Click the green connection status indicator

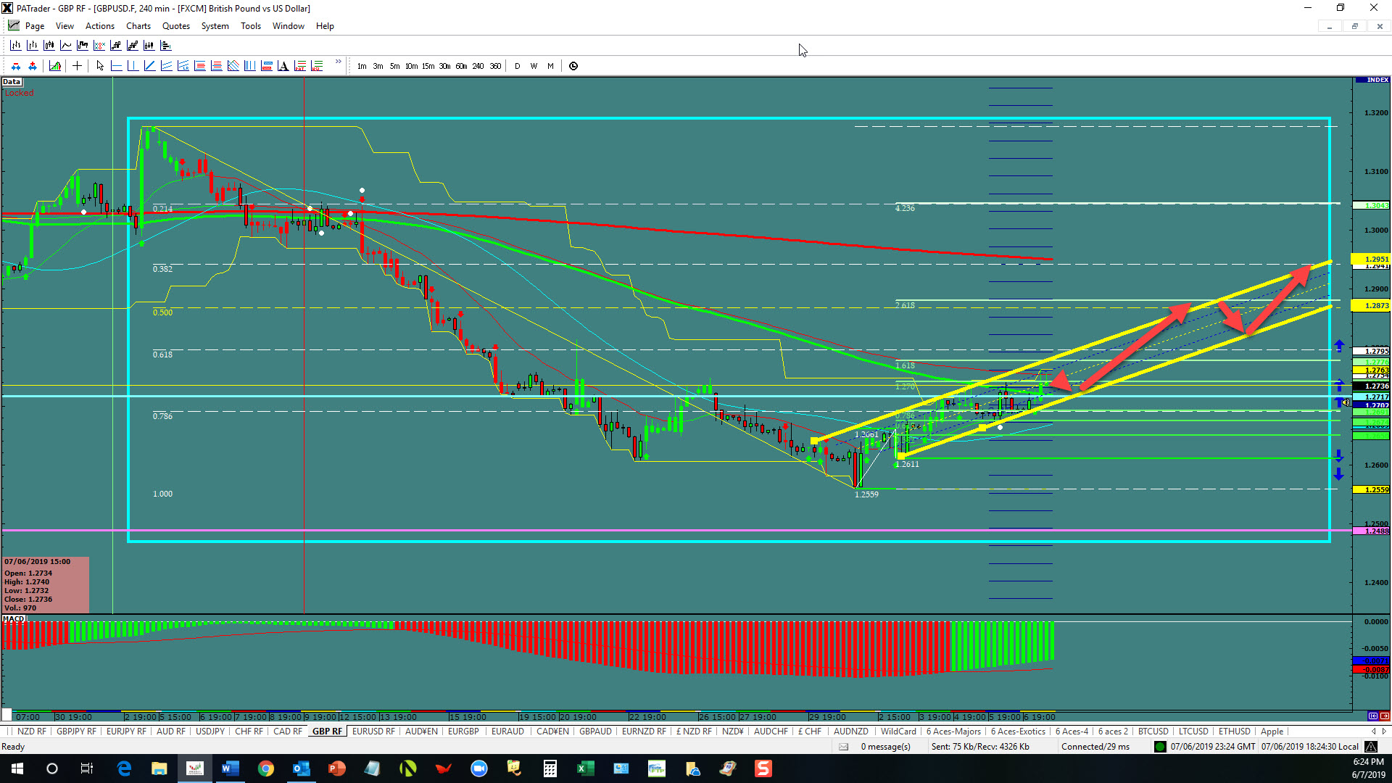pyautogui.click(x=1160, y=747)
